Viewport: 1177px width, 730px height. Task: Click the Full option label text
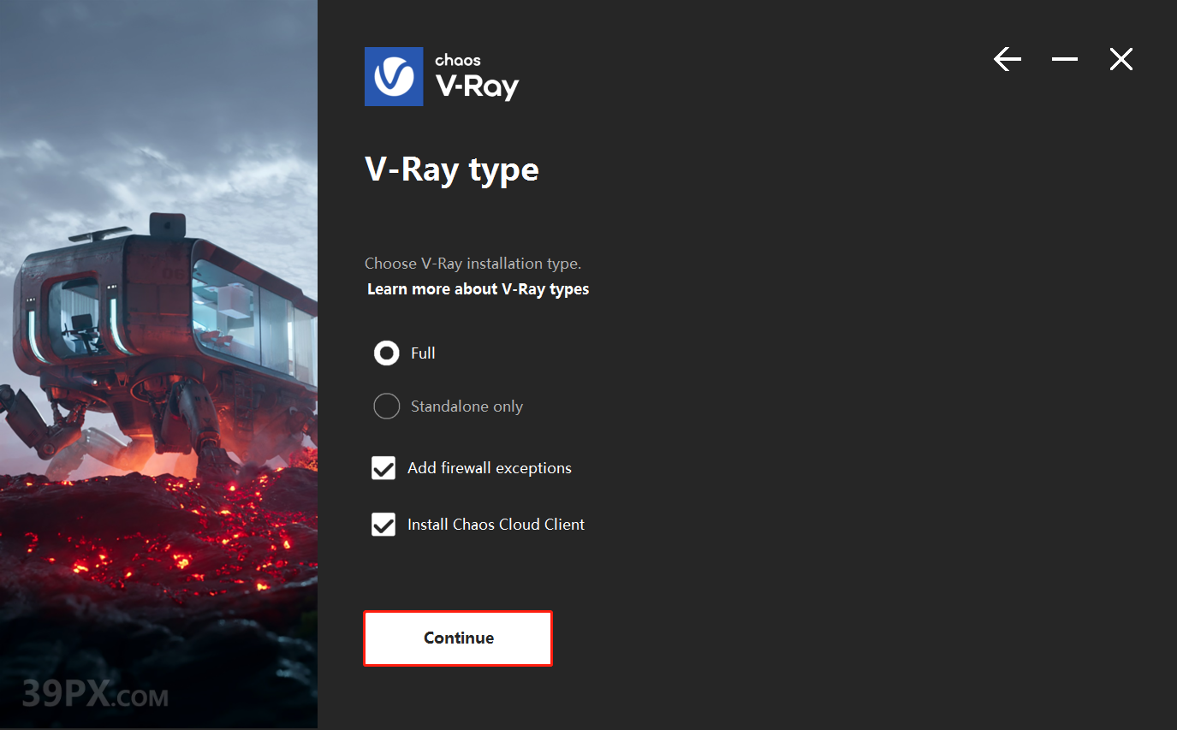[x=423, y=353]
